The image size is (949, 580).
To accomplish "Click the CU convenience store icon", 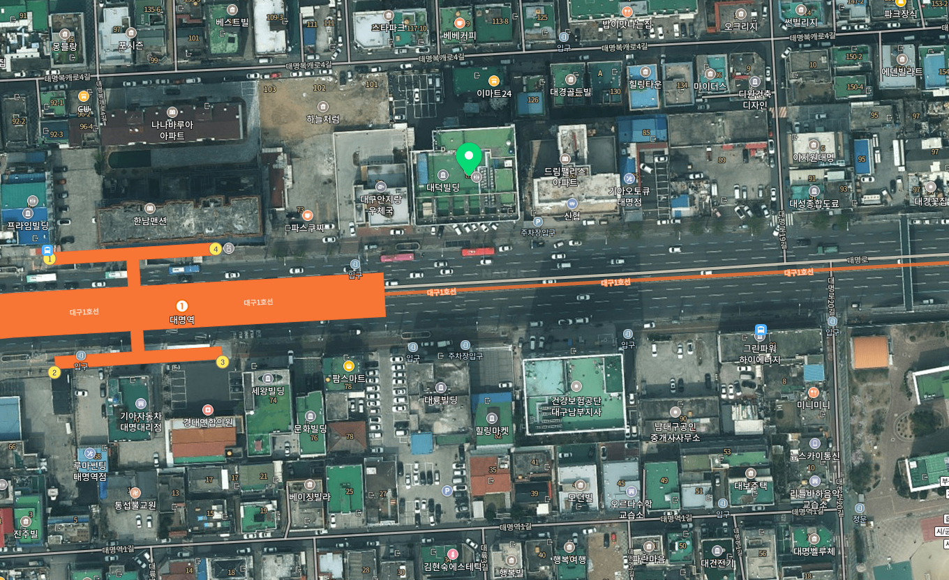I will 84,96.
